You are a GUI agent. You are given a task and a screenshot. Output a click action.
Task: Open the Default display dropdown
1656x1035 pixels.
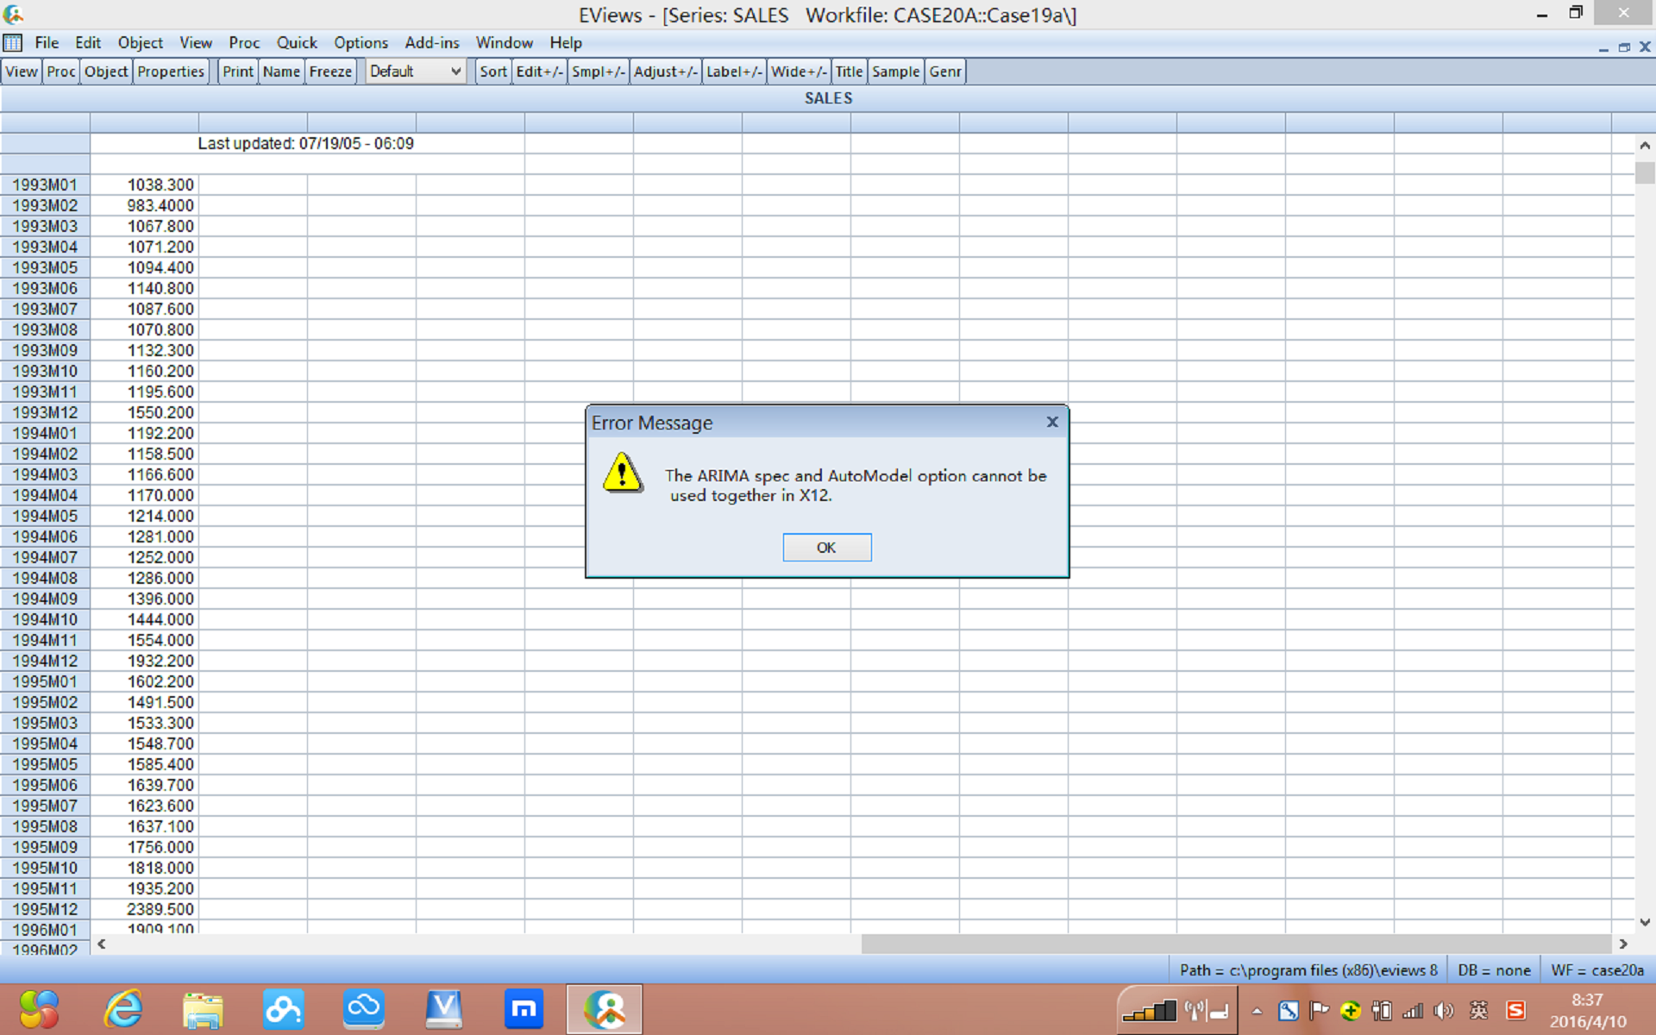(416, 72)
